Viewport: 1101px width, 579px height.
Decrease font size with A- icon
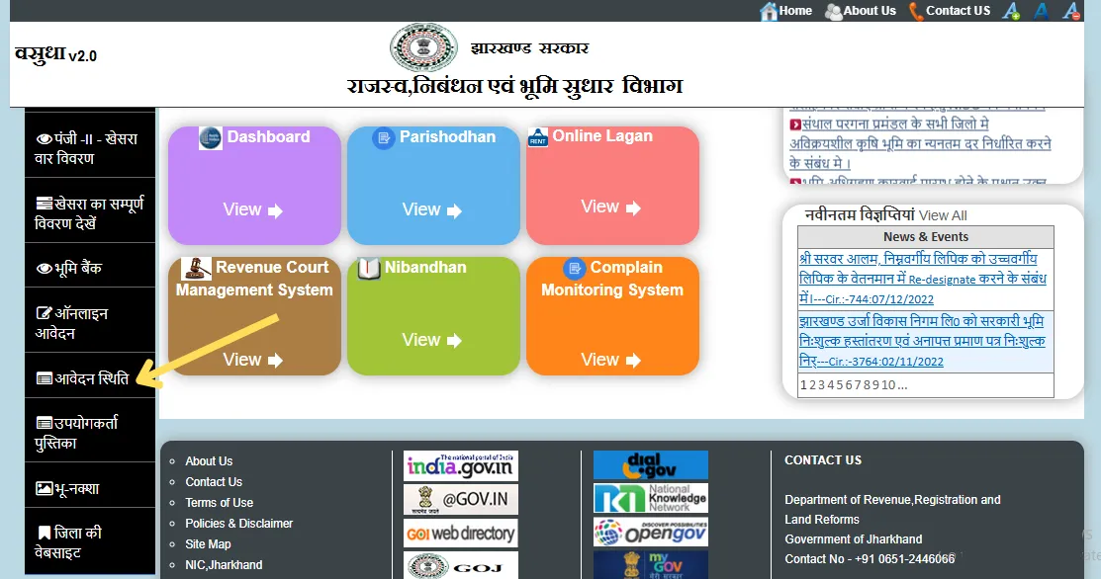pyautogui.click(x=1070, y=11)
